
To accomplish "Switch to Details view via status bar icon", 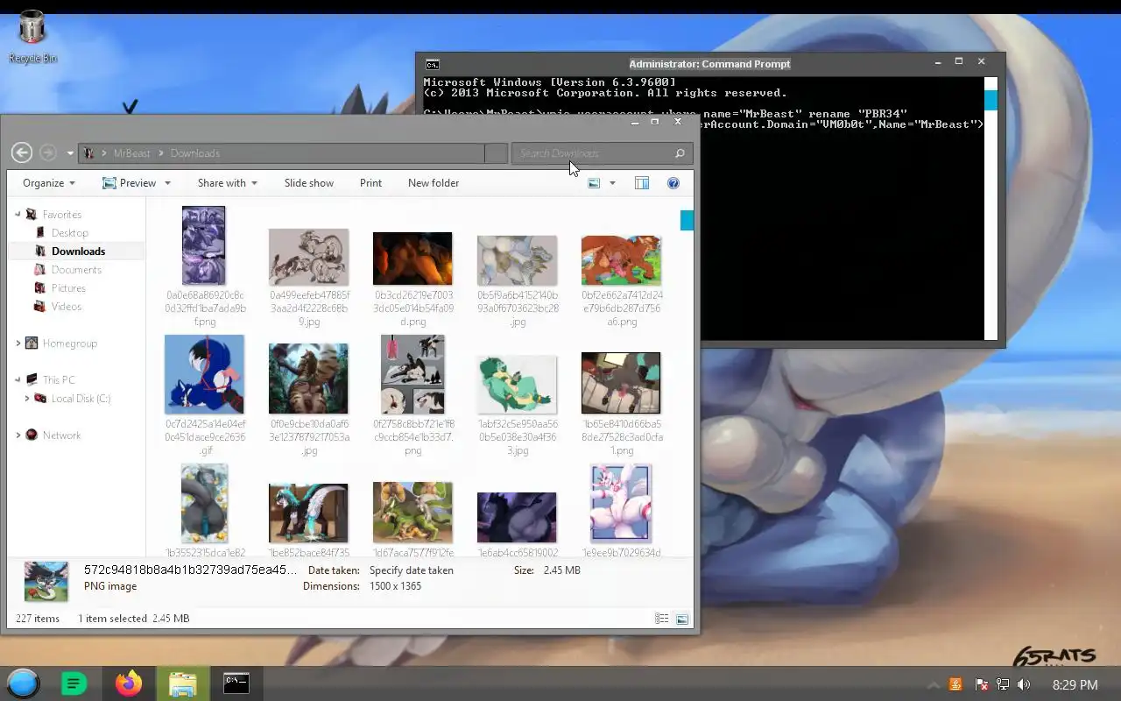I will coord(662,619).
